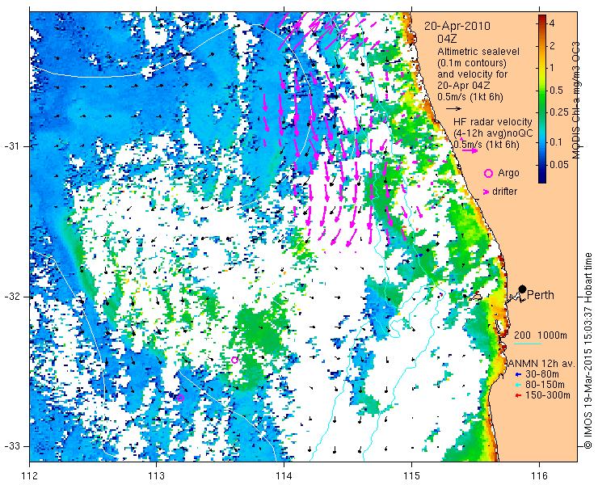
Task: Click the magenta HF radar scale arrow
Action: pyautogui.click(x=470, y=150)
